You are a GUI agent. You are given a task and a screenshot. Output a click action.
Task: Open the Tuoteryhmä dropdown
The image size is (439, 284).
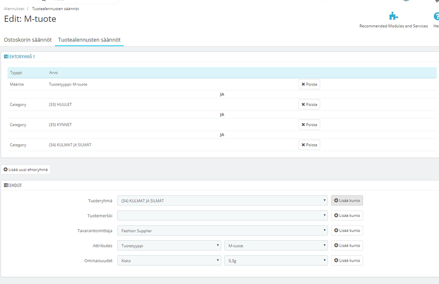222,200
